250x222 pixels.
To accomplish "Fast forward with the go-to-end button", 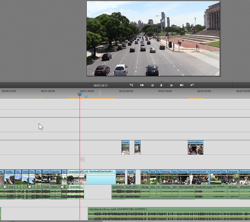I will tap(182, 85).
